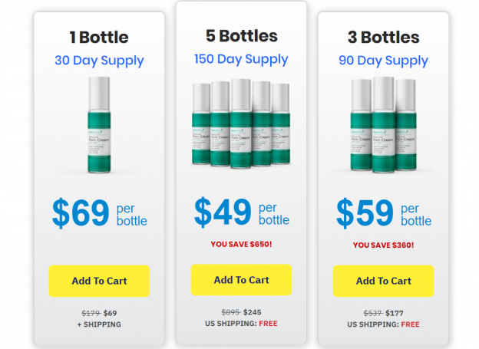Click the $895 $245 total price line
This screenshot has height=349, width=479.
241,312
